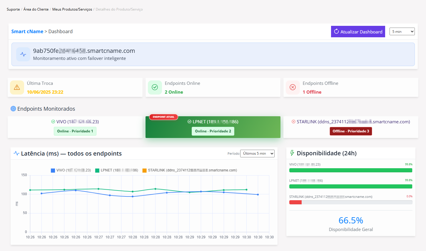Click the activity monitoring icon beside the smartcname domain

[23, 54]
